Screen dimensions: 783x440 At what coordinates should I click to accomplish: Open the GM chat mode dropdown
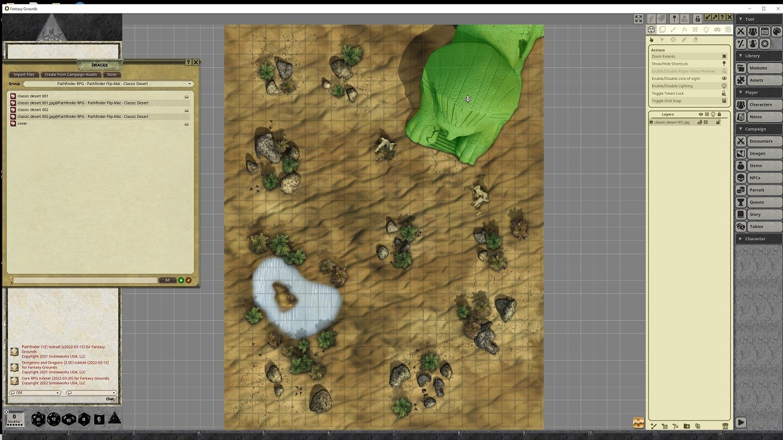coord(35,392)
